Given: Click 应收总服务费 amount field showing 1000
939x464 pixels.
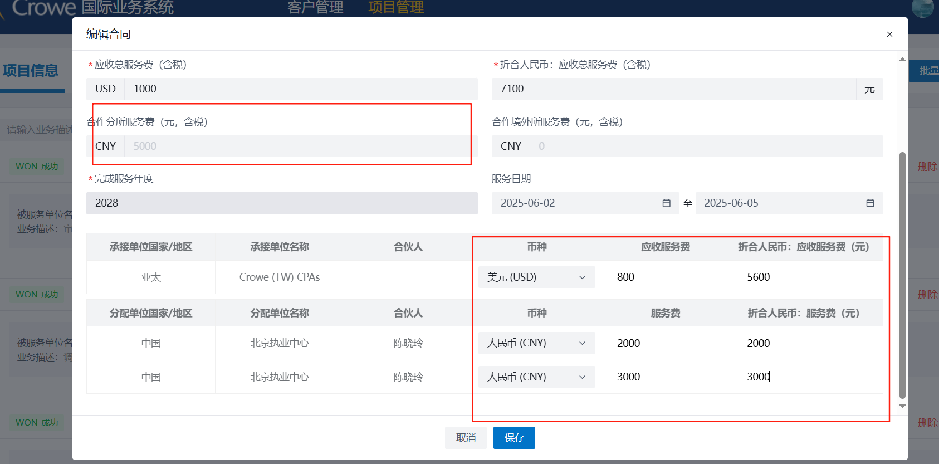Looking at the screenshot, I should coord(301,89).
